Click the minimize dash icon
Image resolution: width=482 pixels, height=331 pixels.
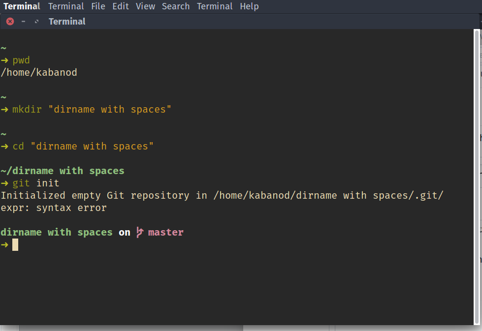point(23,21)
